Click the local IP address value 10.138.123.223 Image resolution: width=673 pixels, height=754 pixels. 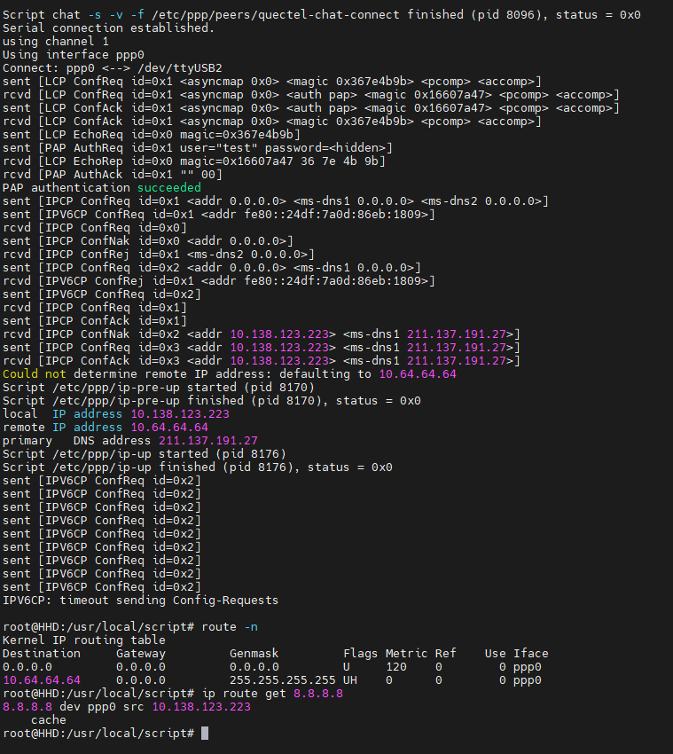point(179,414)
